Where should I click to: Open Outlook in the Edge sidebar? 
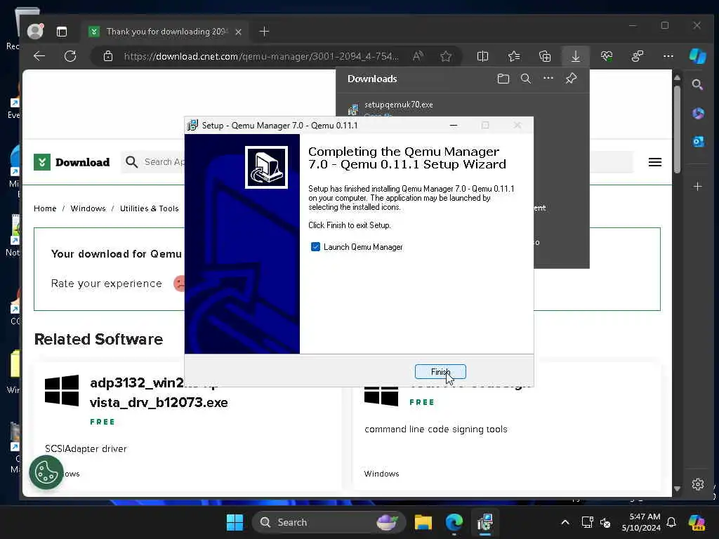(x=698, y=142)
